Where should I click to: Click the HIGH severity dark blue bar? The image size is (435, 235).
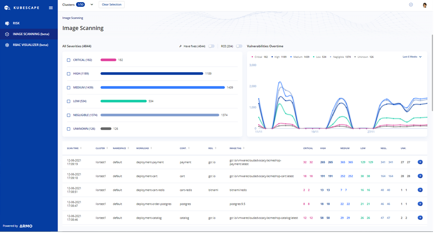(x=152, y=74)
